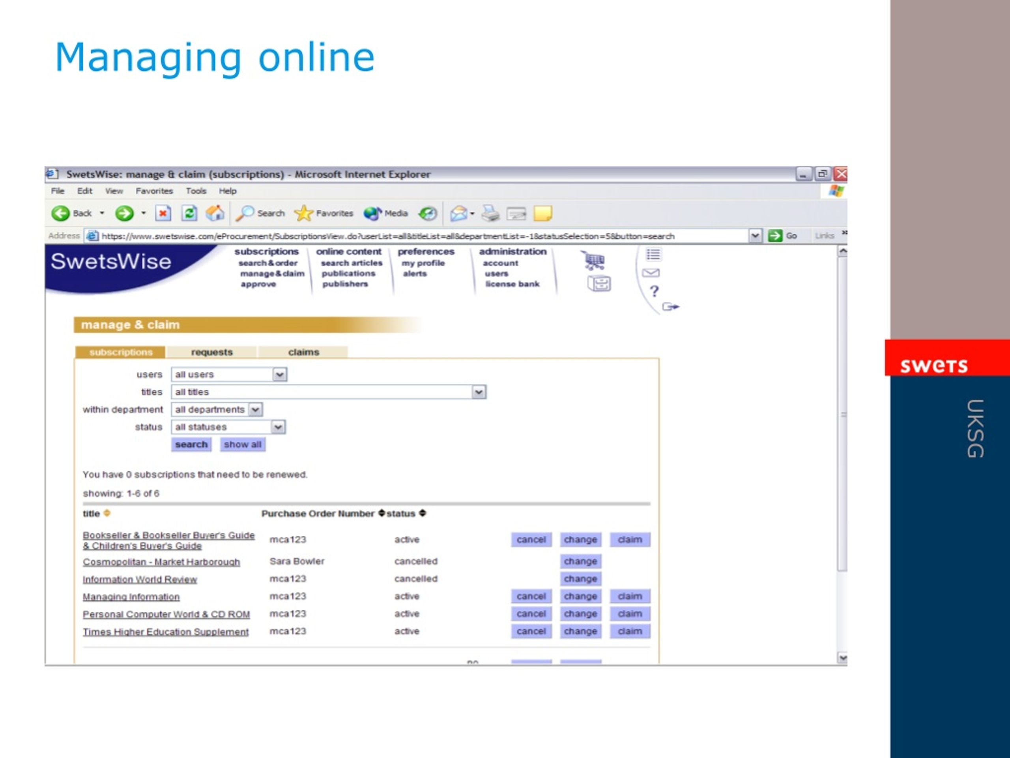Switch to the requests tab
This screenshot has width=1010, height=758.
tap(211, 352)
